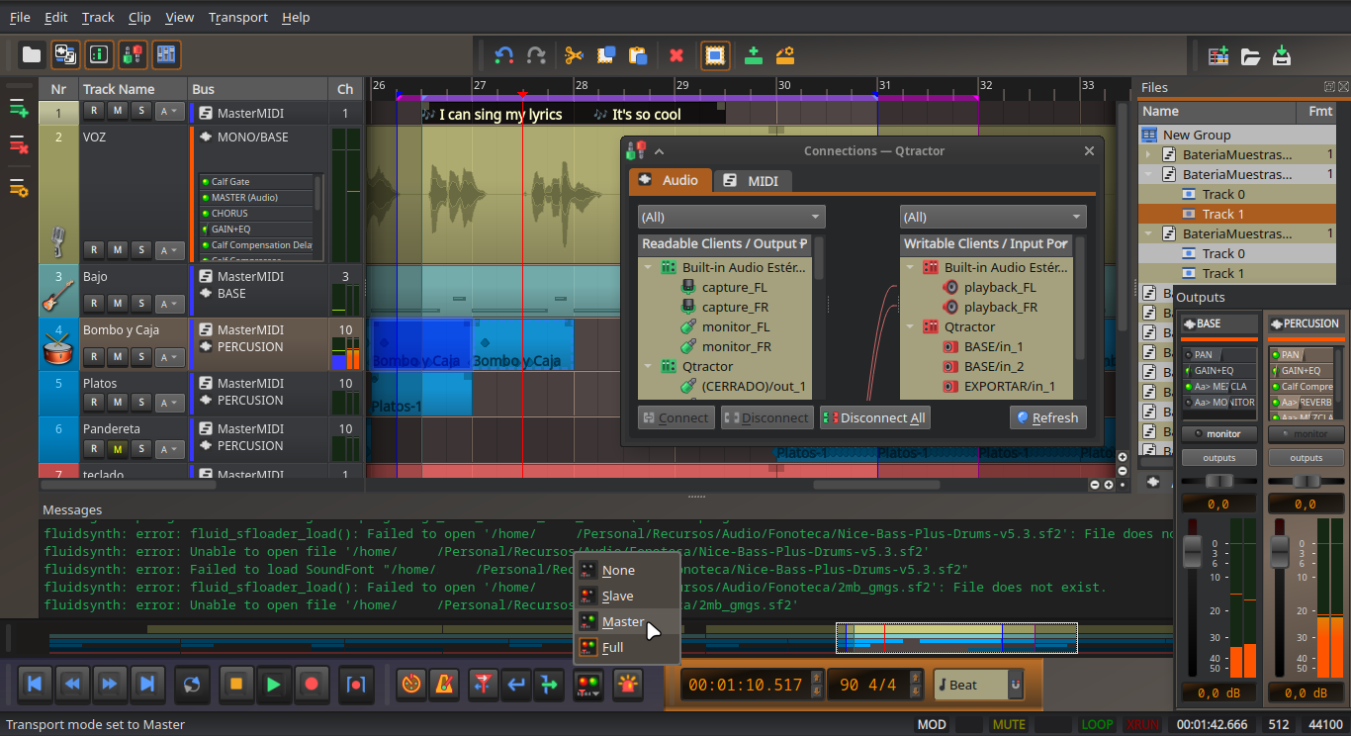Collapse Built-in Audio node in Writable Clients
The image size is (1351, 736).
(910, 268)
